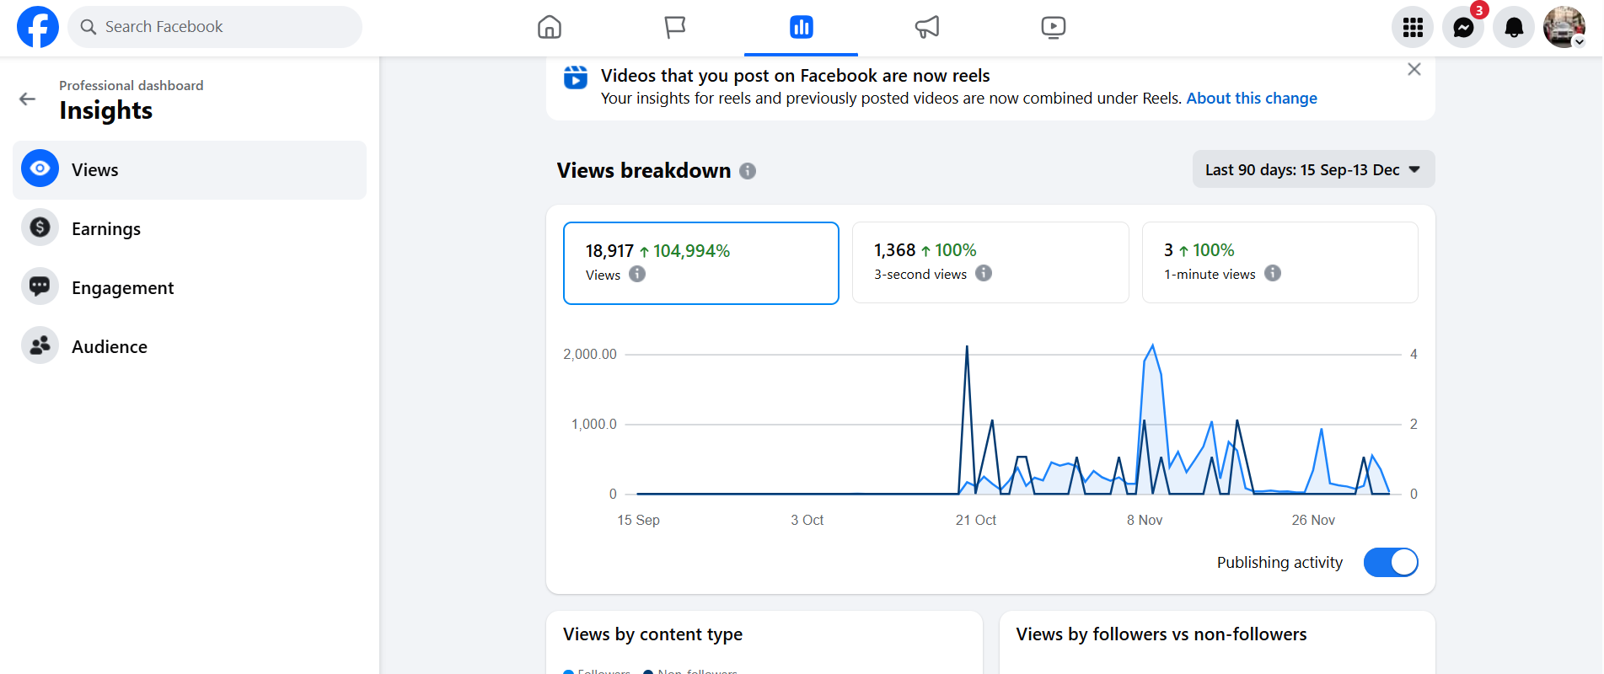1604x674 pixels.
Task: Select the 3-second views metric card
Action: coord(990,262)
